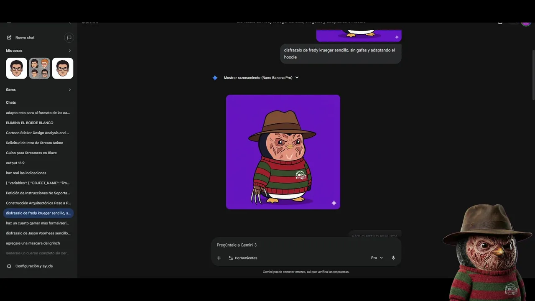
Task: Open the generated Freddy Krueger penguin image
Action: (x=283, y=152)
